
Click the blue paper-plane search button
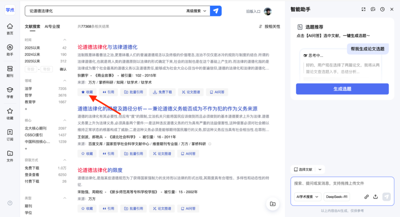(x=216, y=11)
